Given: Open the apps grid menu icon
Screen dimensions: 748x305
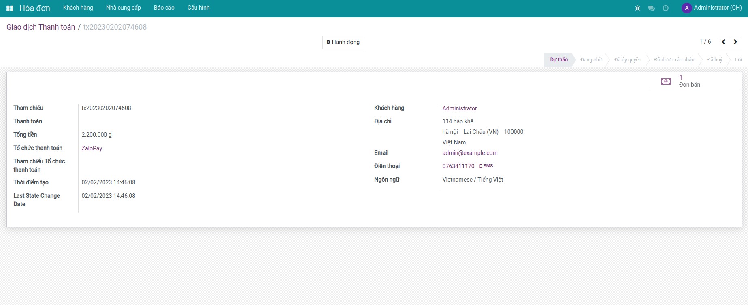Looking at the screenshot, I should point(10,8).
